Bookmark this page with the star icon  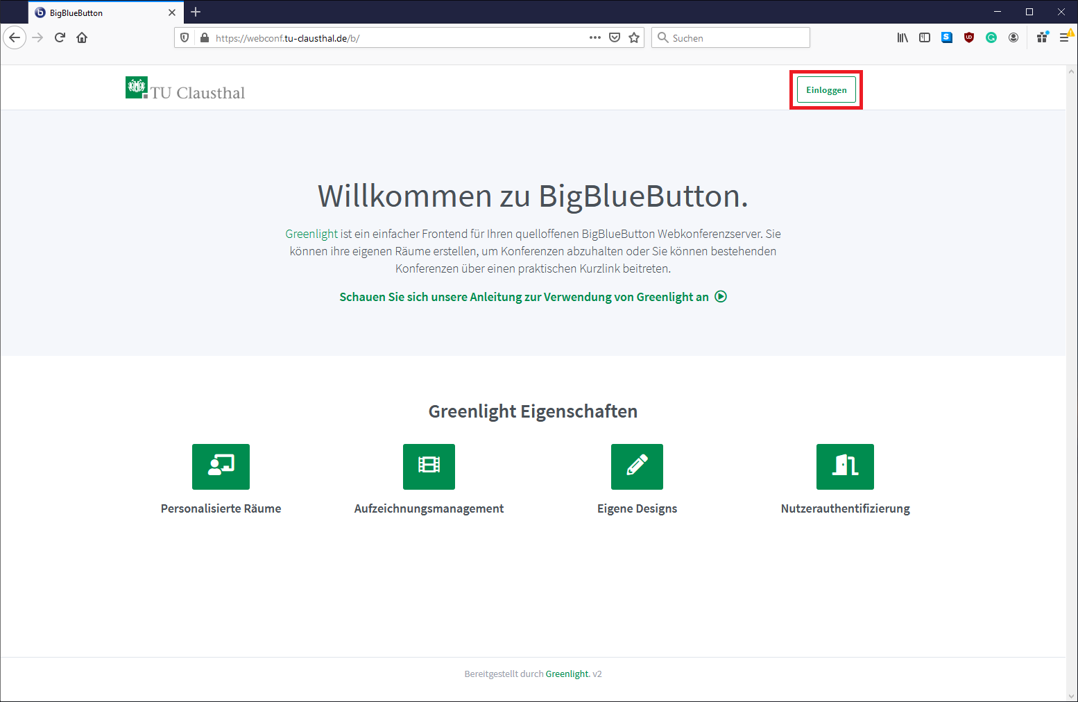tap(634, 37)
